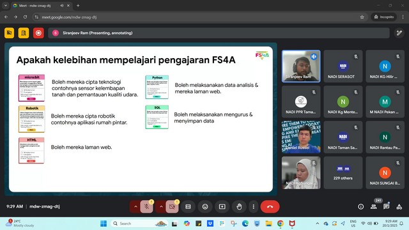Screen dimensions: 409x230
Task: Open the more options three-dot menu
Action: [254, 206]
